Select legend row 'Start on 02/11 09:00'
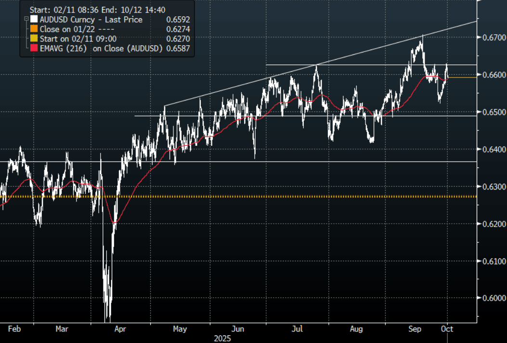Image resolution: width=507 pixels, height=343 pixels. pos(110,39)
